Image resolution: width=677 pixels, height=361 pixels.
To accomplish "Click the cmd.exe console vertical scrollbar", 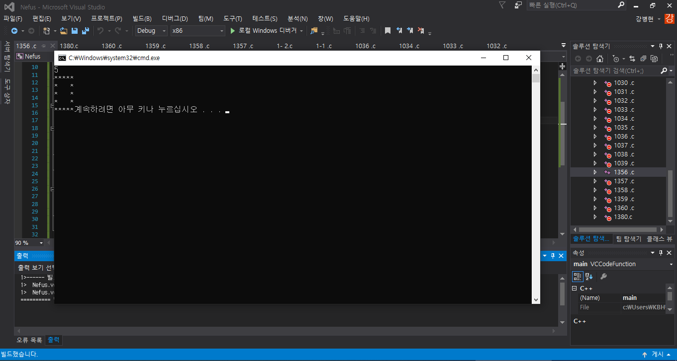I will coord(536,185).
